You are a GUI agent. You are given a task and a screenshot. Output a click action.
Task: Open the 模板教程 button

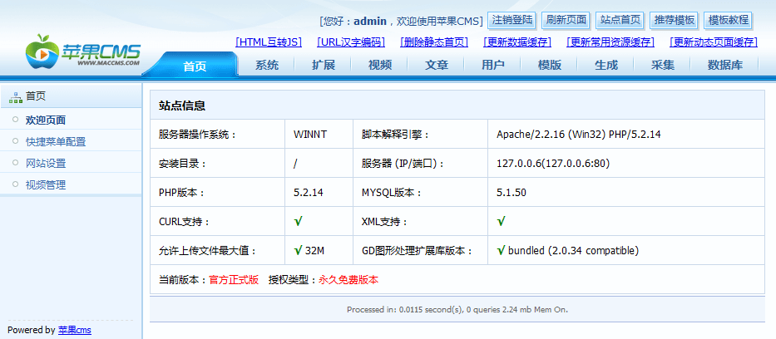(x=729, y=20)
